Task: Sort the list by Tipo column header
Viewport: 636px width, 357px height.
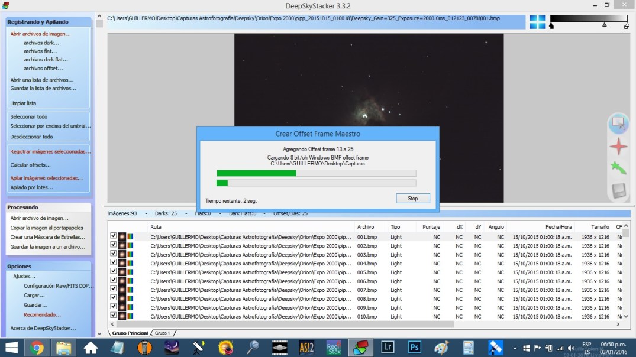Action: pos(395,227)
